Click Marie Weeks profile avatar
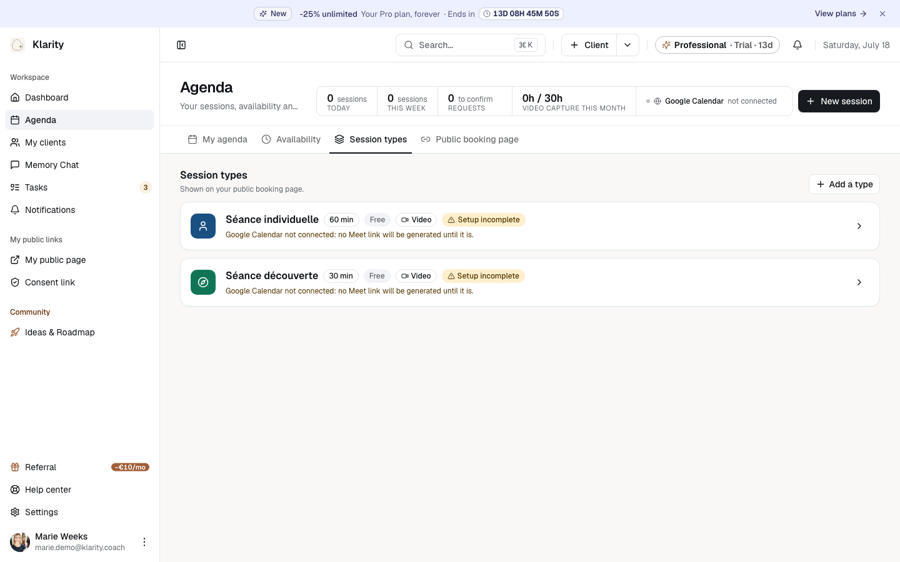Screen dimensions: 900x562 tap(20, 542)
